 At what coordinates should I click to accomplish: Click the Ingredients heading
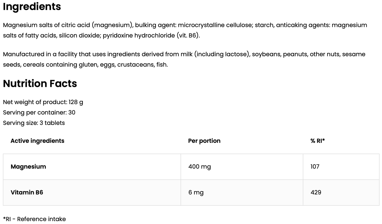click(32, 7)
